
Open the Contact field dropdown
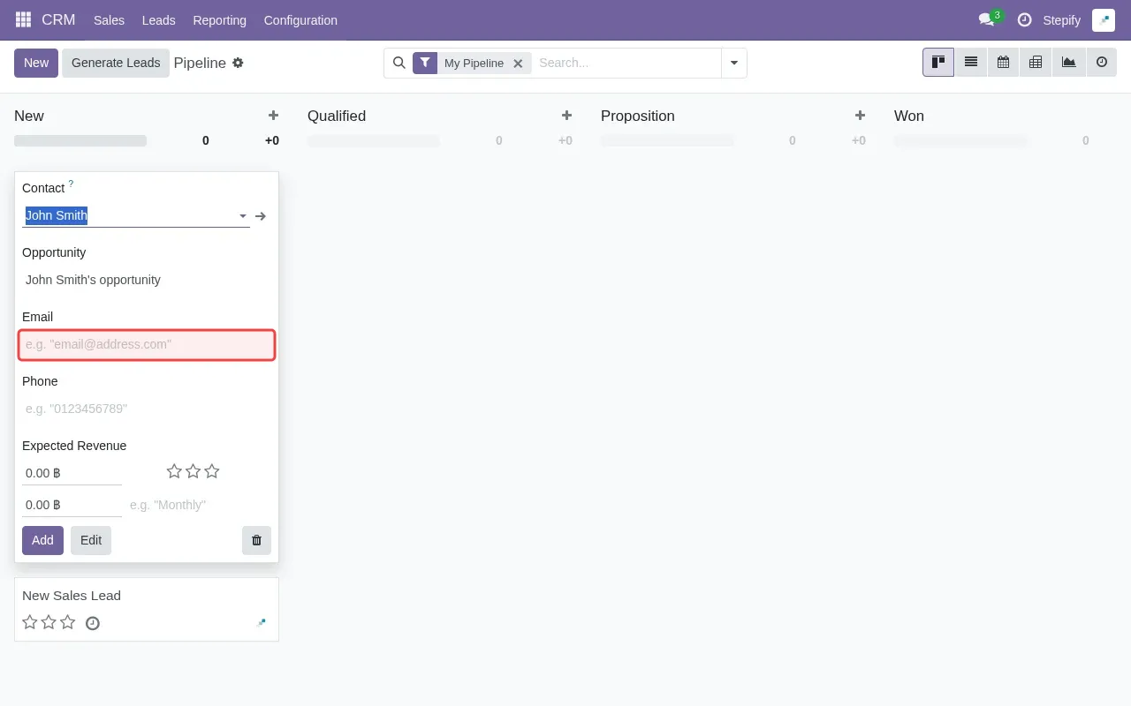(242, 215)
